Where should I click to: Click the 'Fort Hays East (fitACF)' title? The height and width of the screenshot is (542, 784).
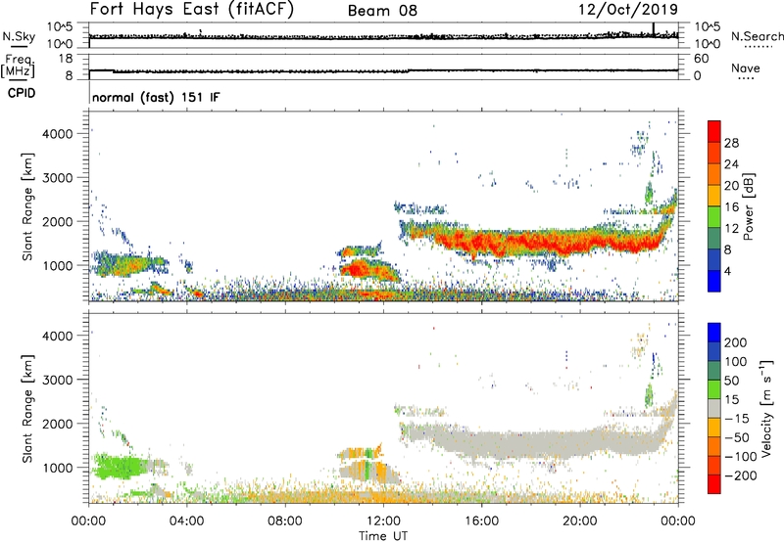(x=192, y=10)
